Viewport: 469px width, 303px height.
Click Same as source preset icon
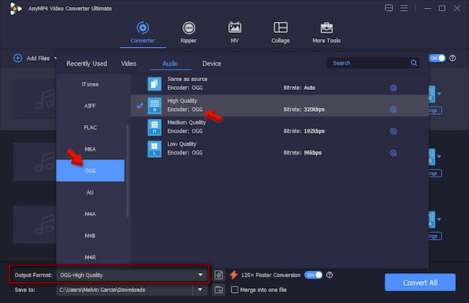155,84
